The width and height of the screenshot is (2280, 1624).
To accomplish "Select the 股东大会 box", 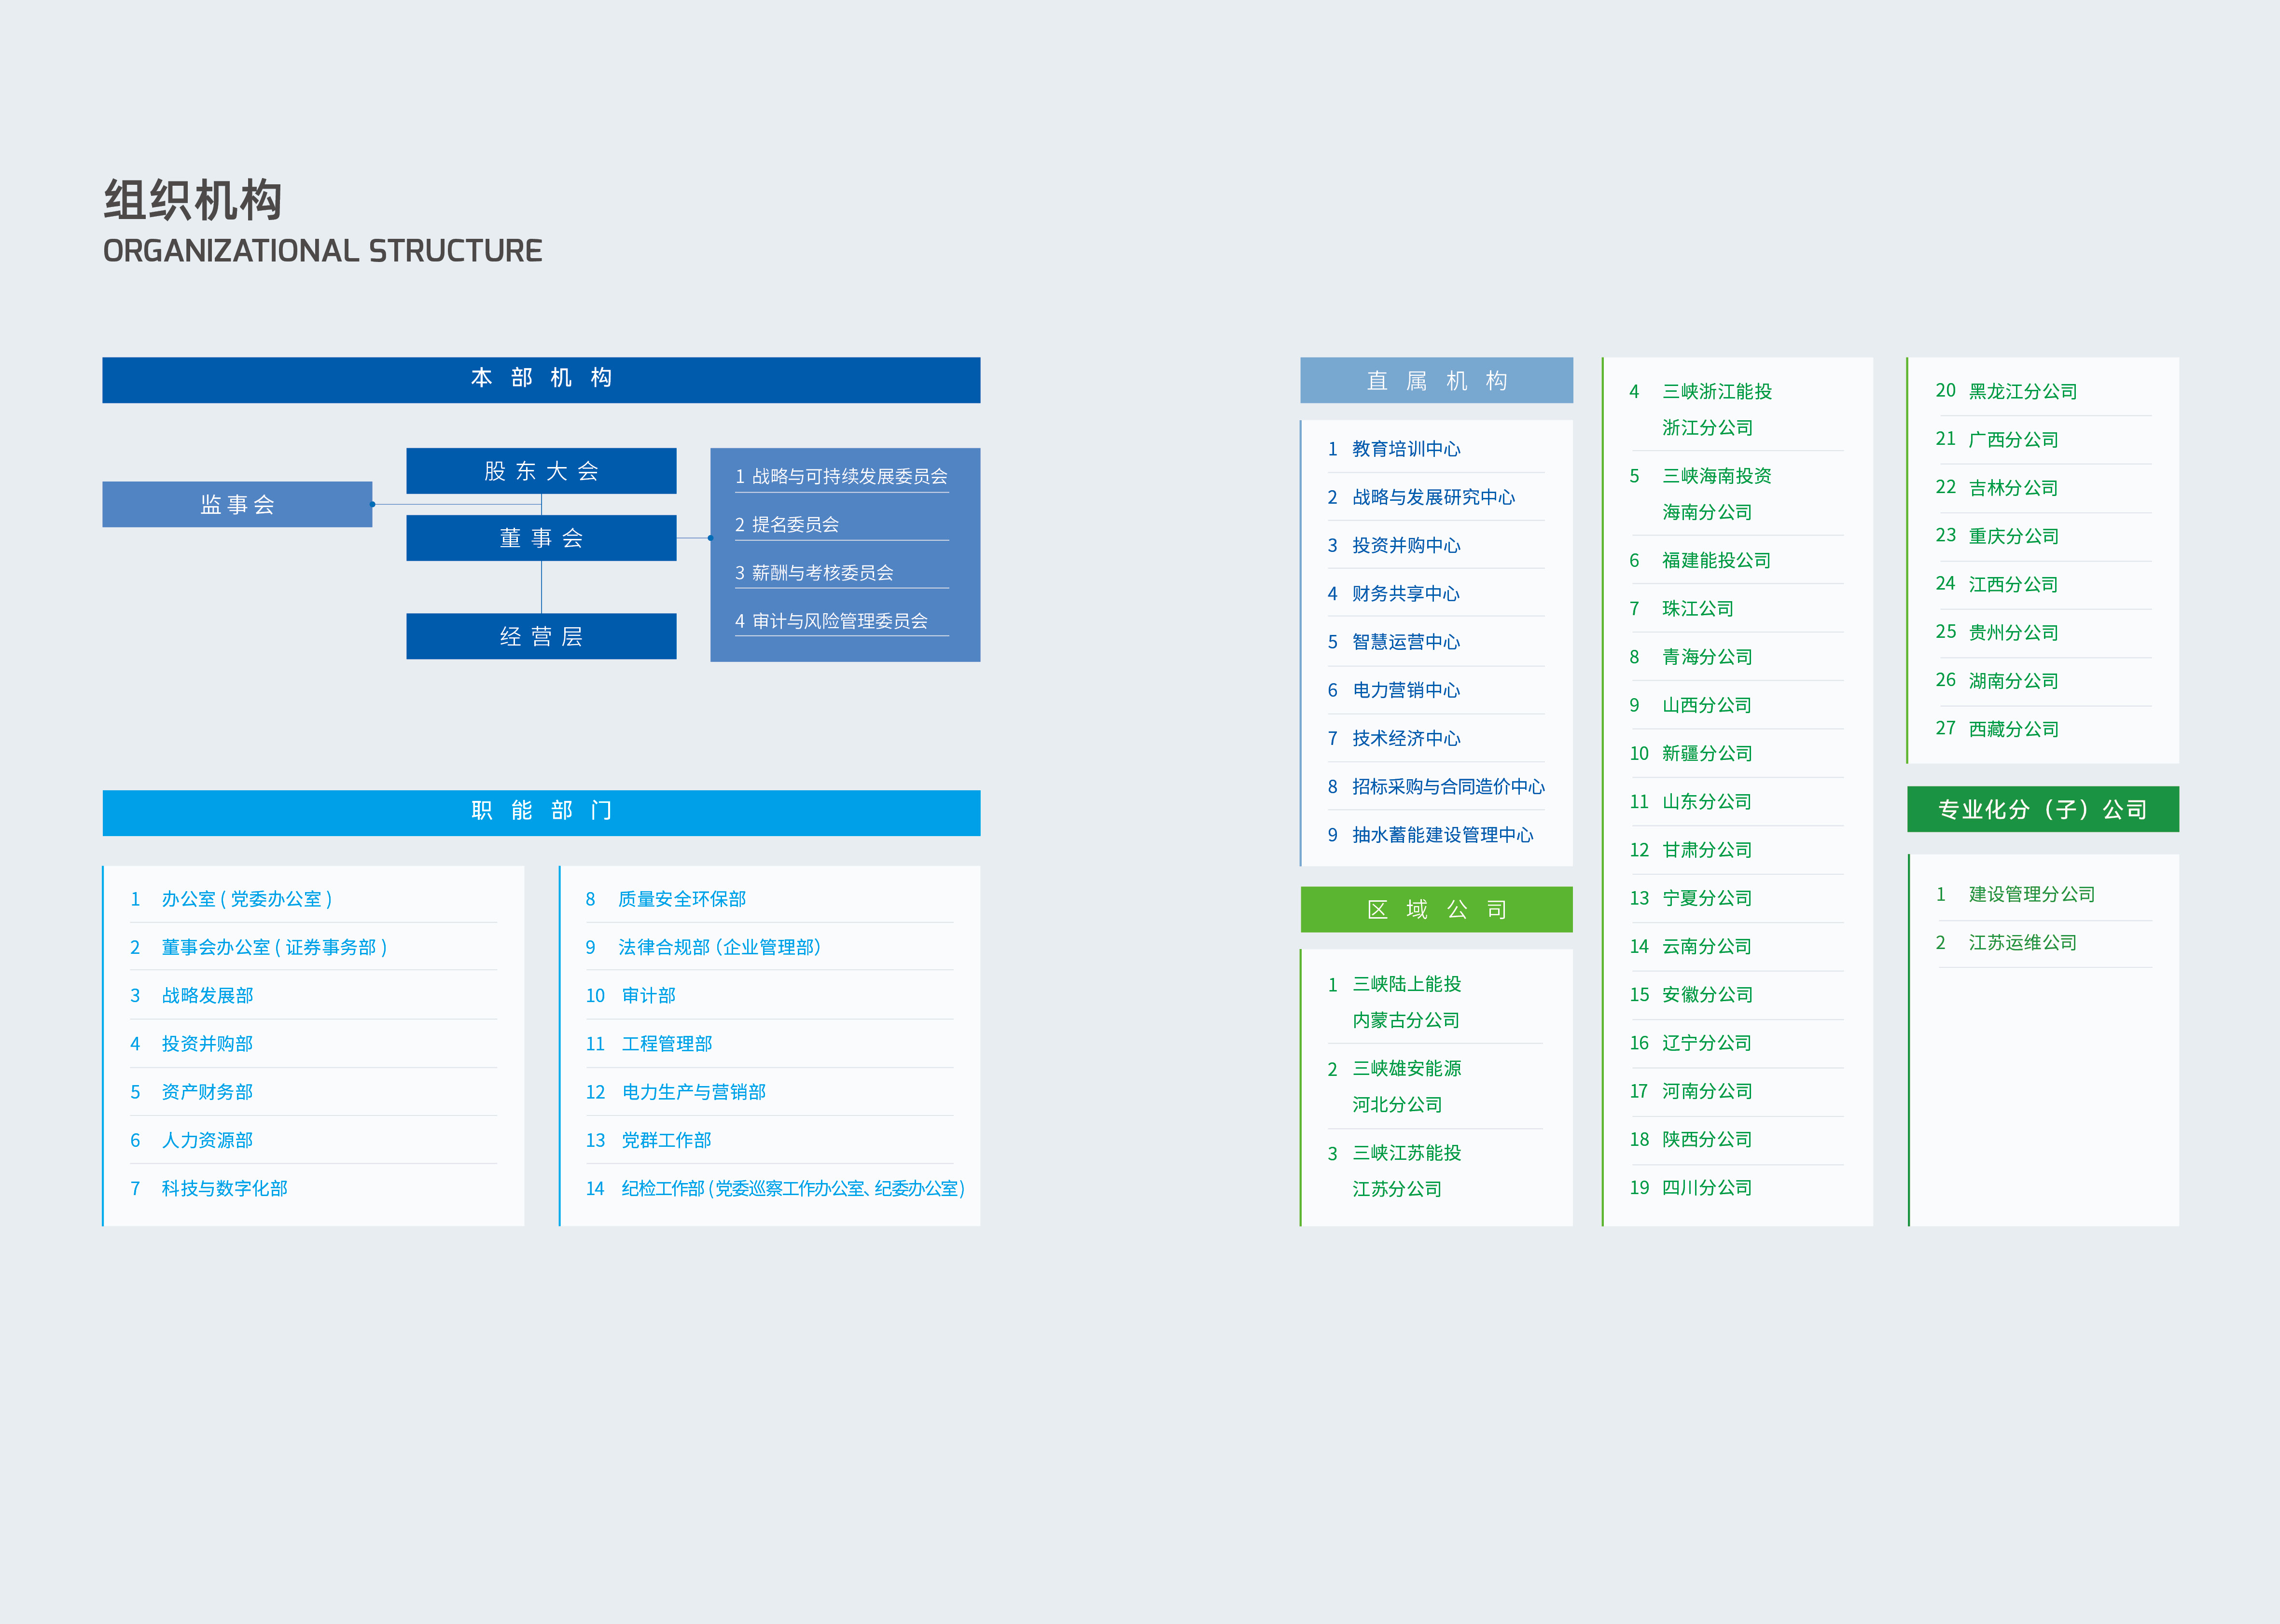I will (x=540, y=471).
